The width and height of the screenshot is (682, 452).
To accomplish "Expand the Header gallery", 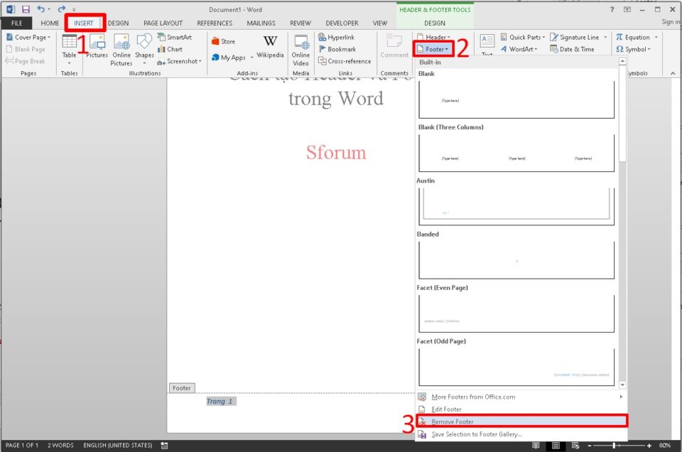I will pyautogui.click(x=434, y=36).
